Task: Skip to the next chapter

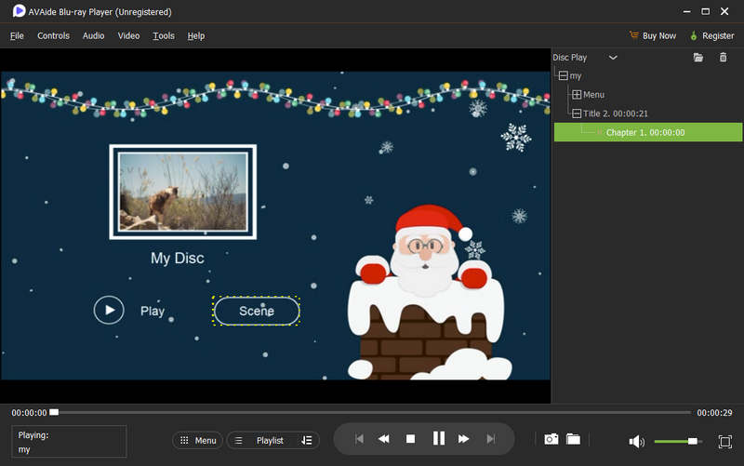Action: click(x=489, y=439)
